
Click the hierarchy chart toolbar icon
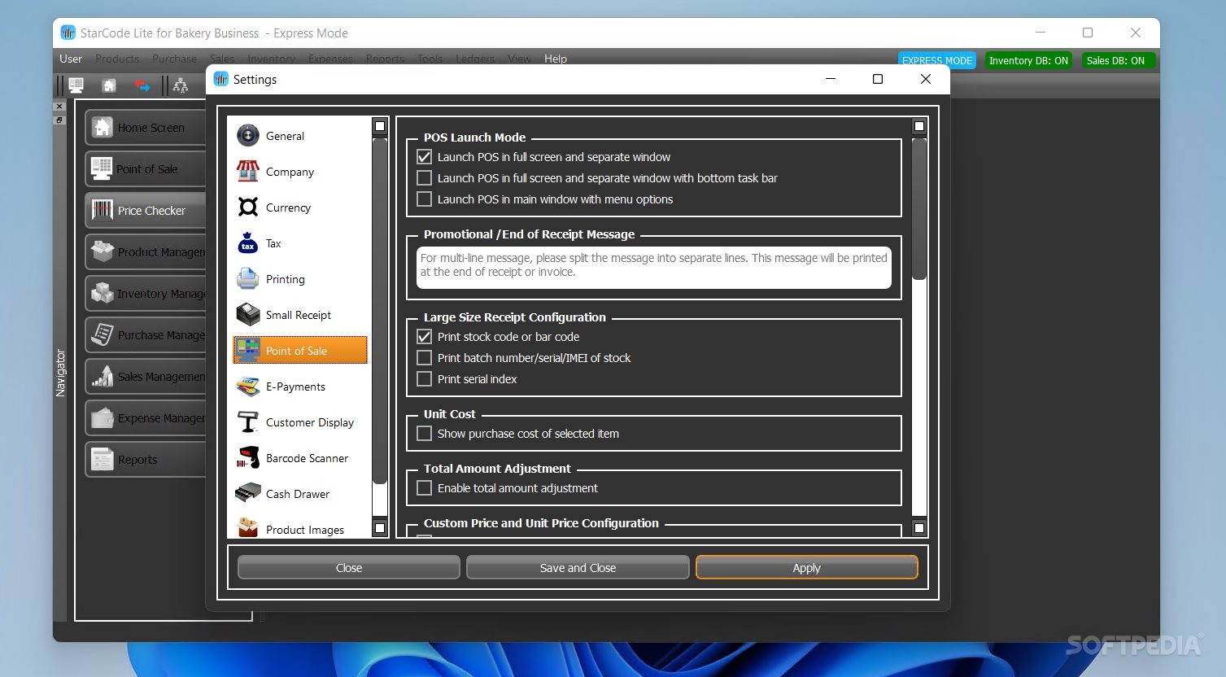pyautogui.click(x=181, y=85)
